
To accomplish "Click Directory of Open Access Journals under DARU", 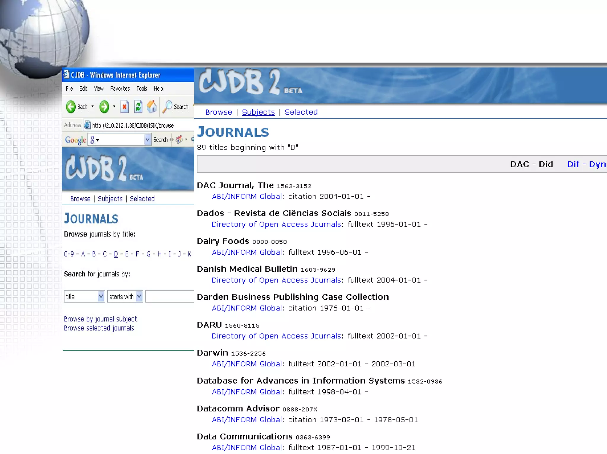I will click(x=276, y=336).
